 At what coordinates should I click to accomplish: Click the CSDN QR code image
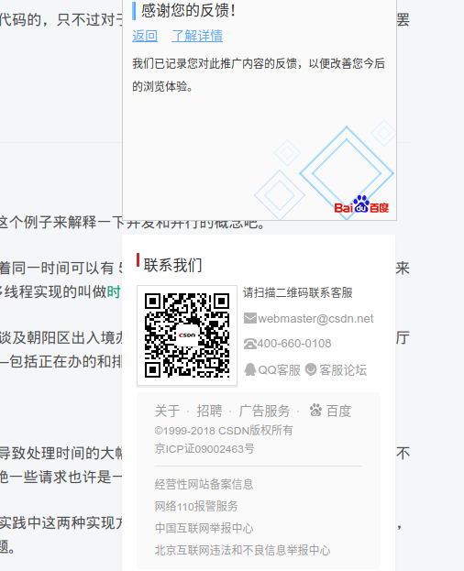(187, 335)
